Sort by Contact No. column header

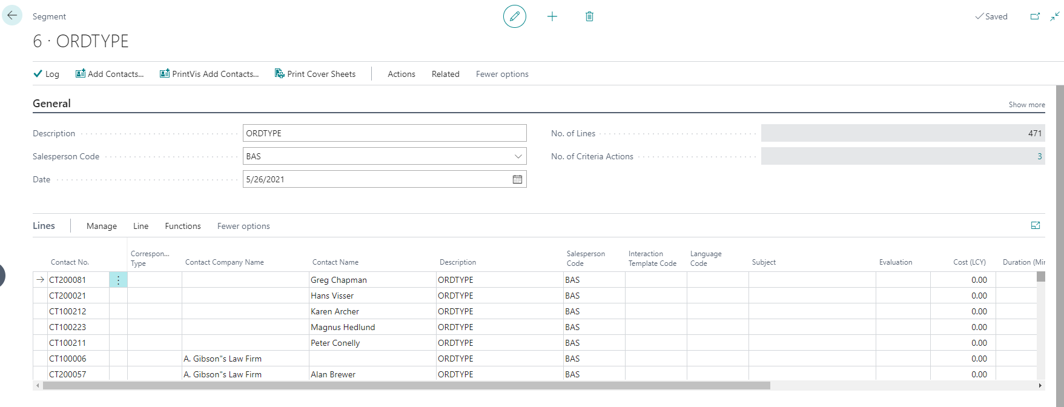pyautogui.click(x=70, y=262)
